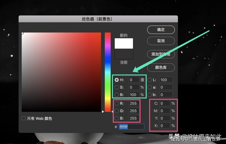
Task: Click the 拾色器（前景色）title bar
Action: coord(98,19)
